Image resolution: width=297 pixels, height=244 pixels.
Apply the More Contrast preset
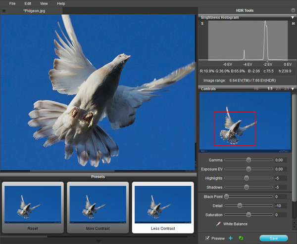98,207
